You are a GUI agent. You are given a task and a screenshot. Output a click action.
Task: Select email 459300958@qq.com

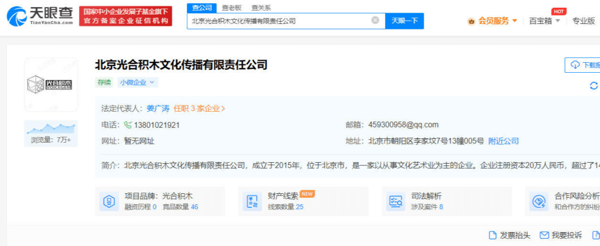point(403,125)
